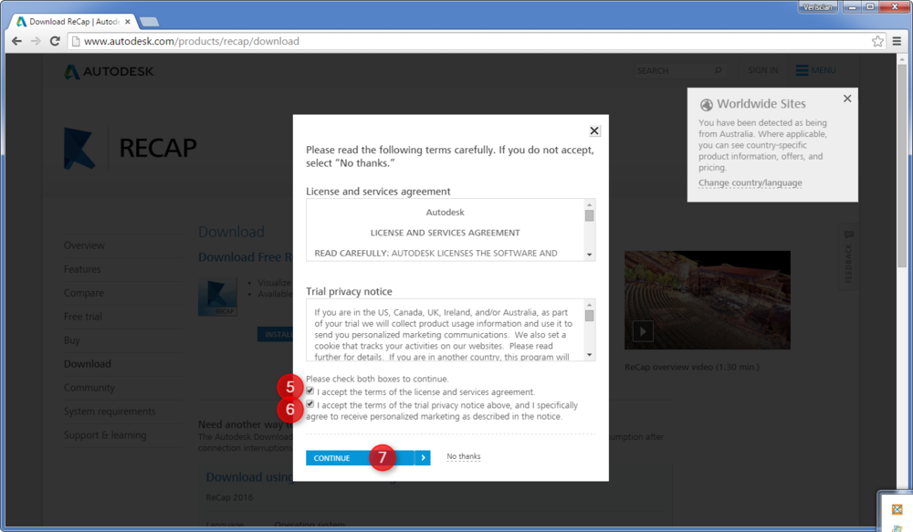913x532 pixels.
Task: Click the page scrollbar up arrow
Action: coord(901,58)
